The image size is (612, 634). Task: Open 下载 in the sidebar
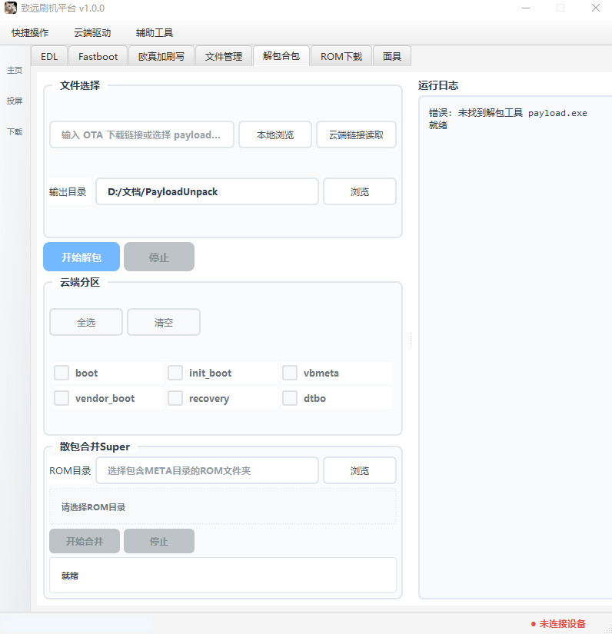coord(15,131)
